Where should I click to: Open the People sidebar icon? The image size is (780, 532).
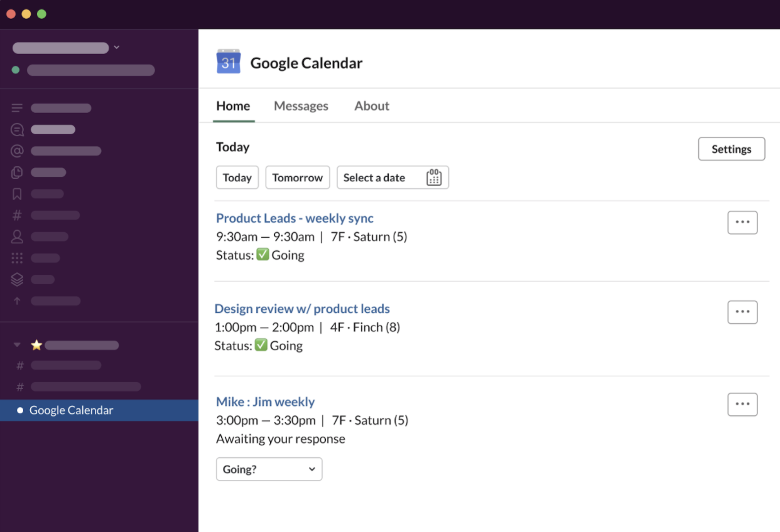coord(17,237)
